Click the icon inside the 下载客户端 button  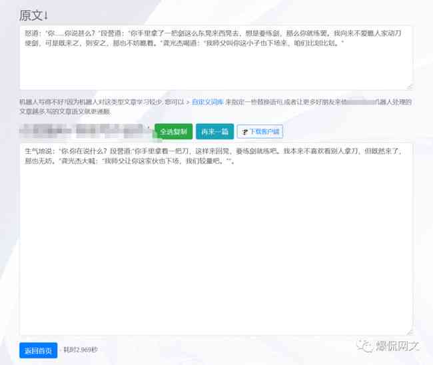(244, 132)
